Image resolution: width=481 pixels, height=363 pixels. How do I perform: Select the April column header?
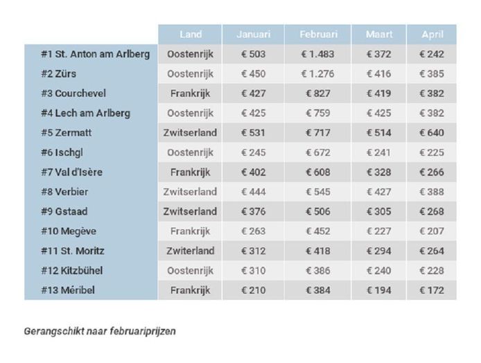pos(431,35)
